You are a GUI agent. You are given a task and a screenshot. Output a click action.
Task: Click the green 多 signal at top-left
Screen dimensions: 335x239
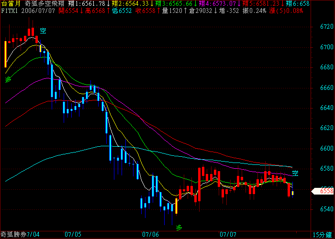pos(8,78)
